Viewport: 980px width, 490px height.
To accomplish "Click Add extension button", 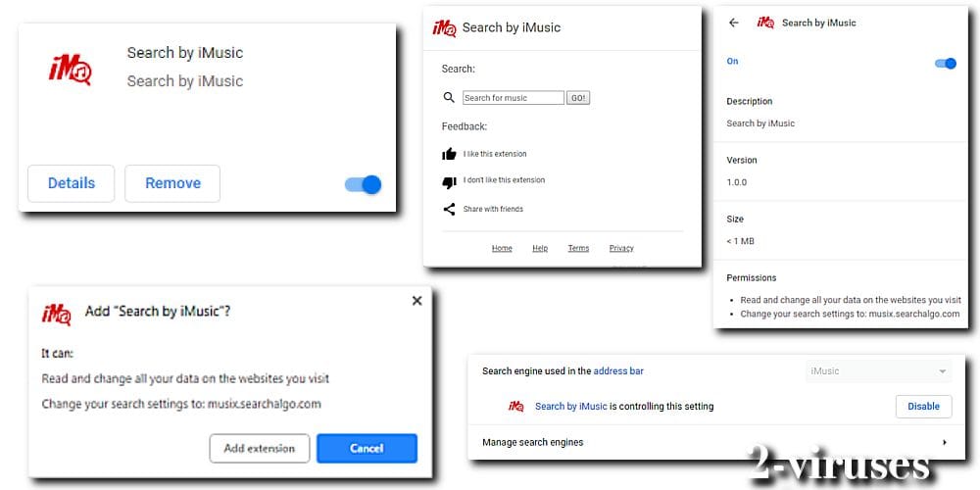I will [260, 448].
